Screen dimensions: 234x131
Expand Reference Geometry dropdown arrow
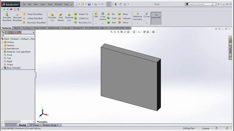[137, 23]
